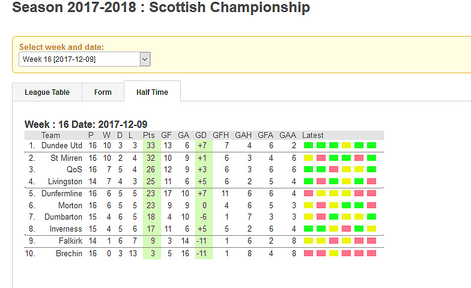Click Dundee Utd's first green result square
471x288 pixels.
coord(309,145)
